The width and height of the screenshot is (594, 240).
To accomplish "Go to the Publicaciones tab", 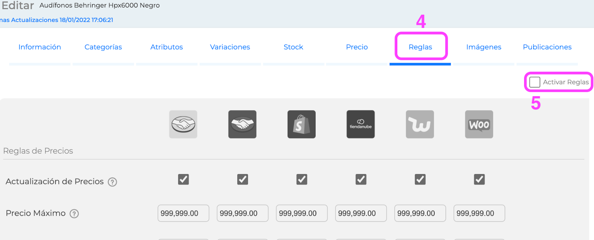I will pyautogui.click(x=547, y=47).
